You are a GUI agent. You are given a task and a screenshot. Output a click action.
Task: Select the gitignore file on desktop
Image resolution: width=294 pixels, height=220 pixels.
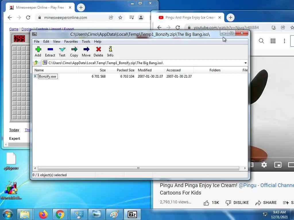pos(11,161)
